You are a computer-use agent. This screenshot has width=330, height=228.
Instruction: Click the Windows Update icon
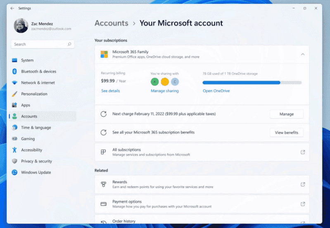pyautogui.click(x=14, y=172)
